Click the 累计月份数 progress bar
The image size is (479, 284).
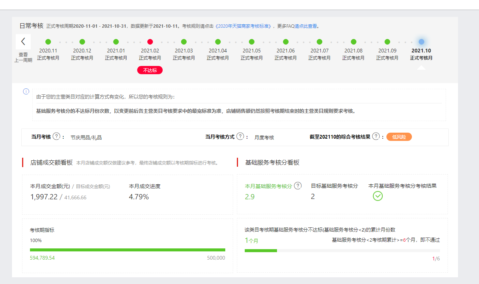pyautogui.click(x=342, y=251)
